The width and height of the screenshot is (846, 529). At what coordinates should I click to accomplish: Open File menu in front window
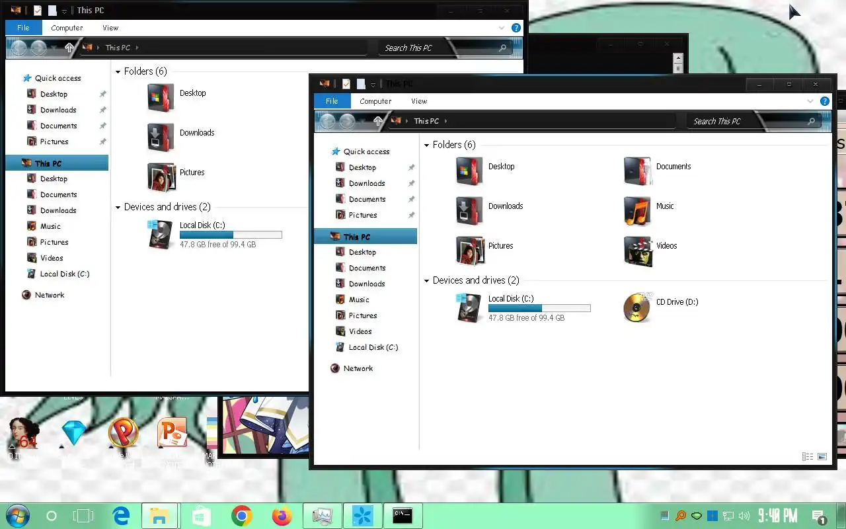point(332,101)
